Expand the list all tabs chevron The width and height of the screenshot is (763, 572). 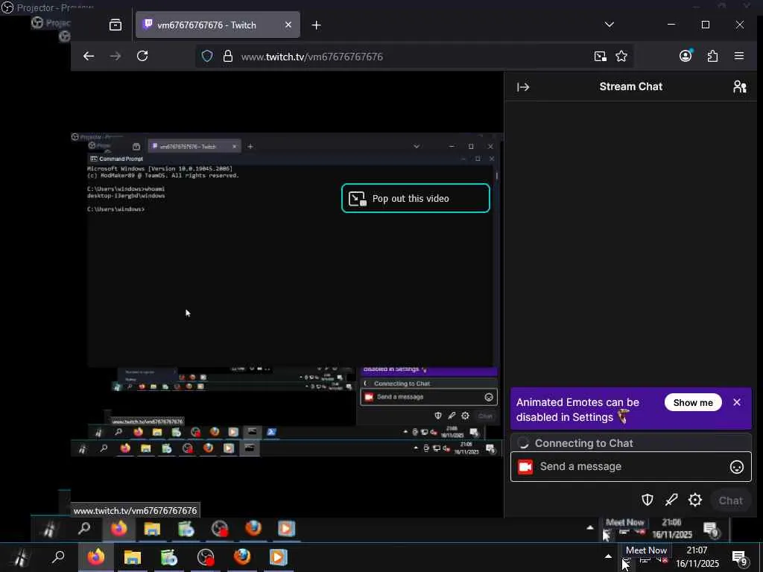click(610, 25)
